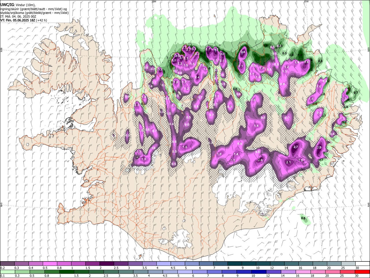Select the 'IT: Mið. 04. 06. 2025 00Z' line
Screen dimensions: 370x278
(18, 17)
